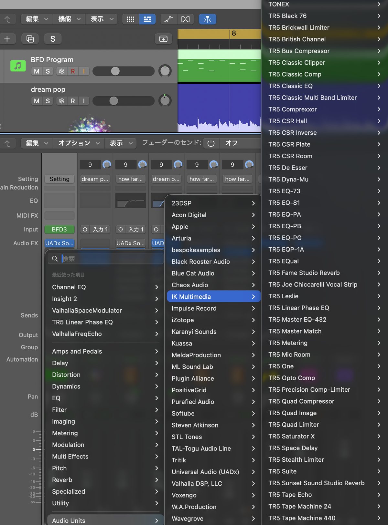Image resolution: width=388 pixels, height=525 pixels.
Task: Click the Setting button on first channel strip
Action: (x=59, y=179)
